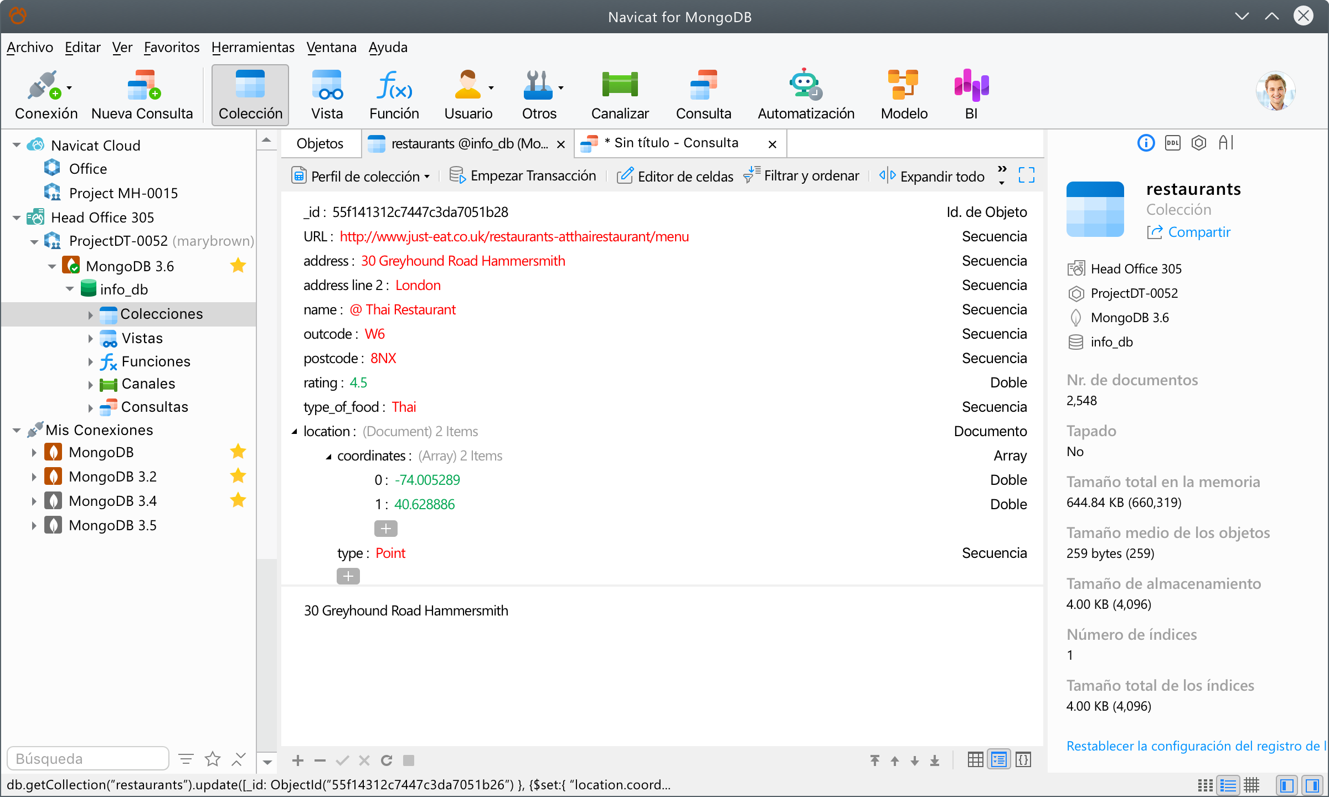1329x797 pixels.
Task: Toggle right information pane visibility
Action: tap(1312, 785)
